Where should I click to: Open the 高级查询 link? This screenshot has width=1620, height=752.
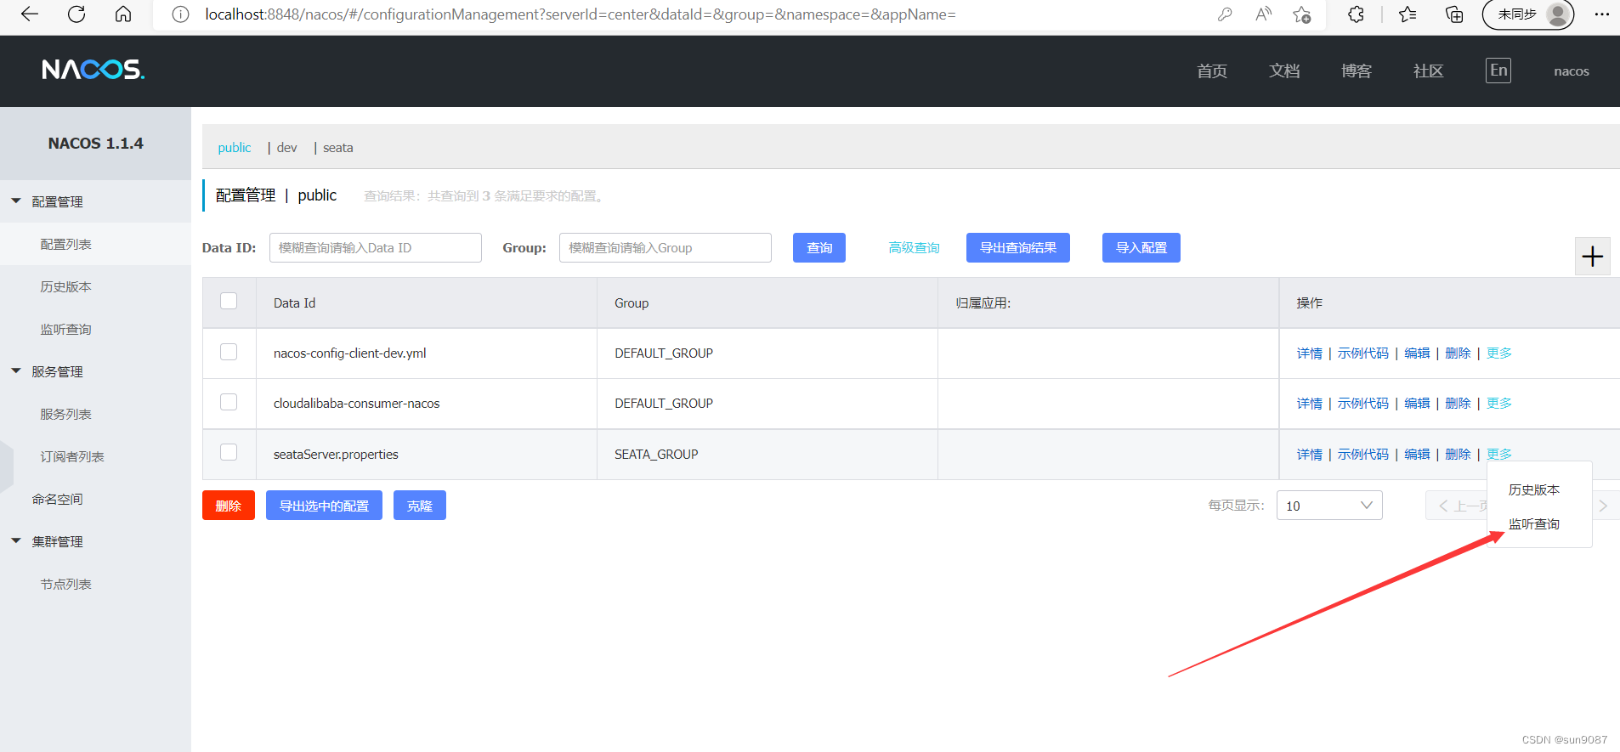[915, 247]
